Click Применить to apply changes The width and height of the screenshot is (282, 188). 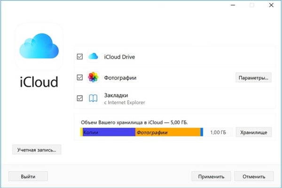211,176
